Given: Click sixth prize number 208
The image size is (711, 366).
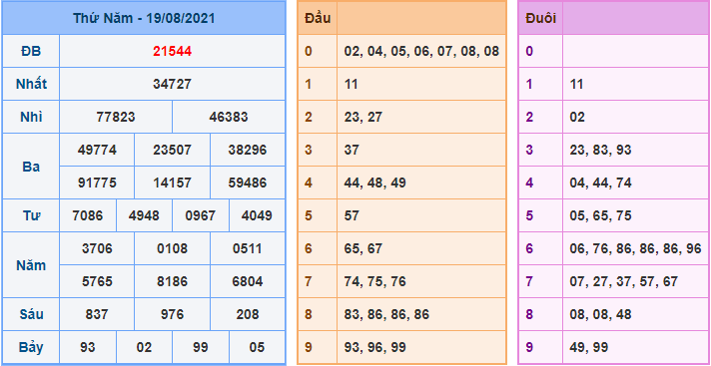Looking at the screenshot, I should (248, 314).
